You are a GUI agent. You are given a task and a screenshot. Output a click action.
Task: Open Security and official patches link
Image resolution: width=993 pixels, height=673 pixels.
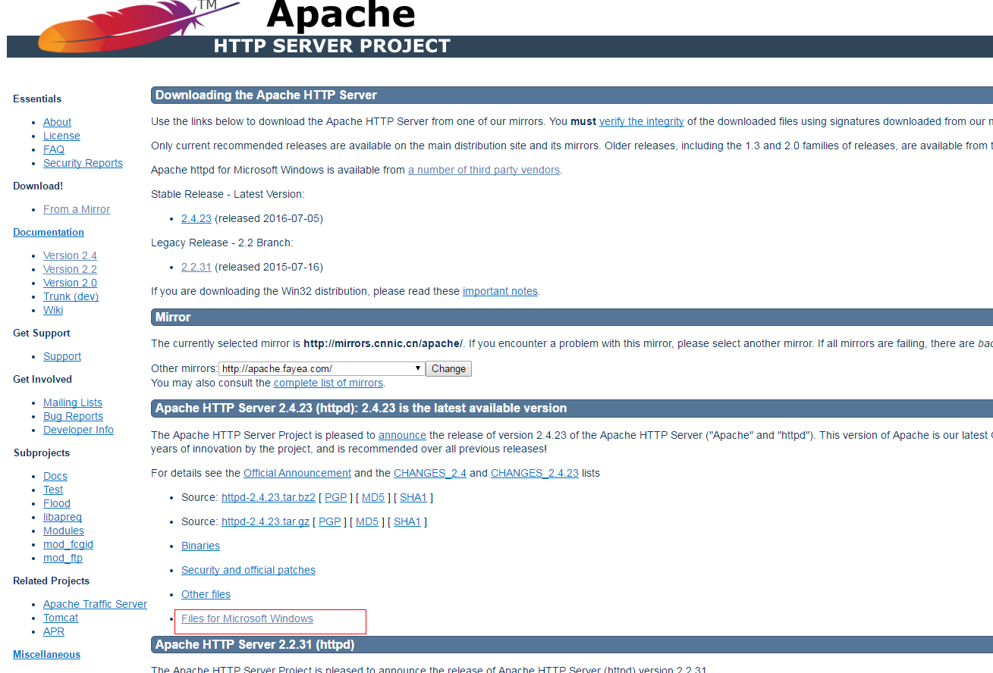(x=248, y=570)
